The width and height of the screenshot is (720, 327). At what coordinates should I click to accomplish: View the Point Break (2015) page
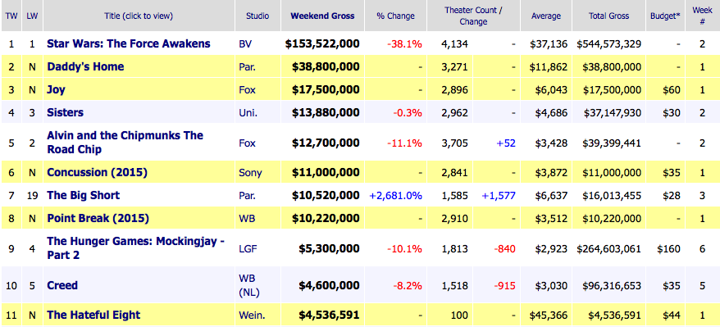(x=98, y=218)
